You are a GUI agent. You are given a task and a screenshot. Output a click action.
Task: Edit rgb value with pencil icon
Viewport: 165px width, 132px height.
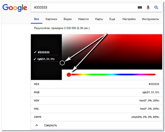(35, 59)
